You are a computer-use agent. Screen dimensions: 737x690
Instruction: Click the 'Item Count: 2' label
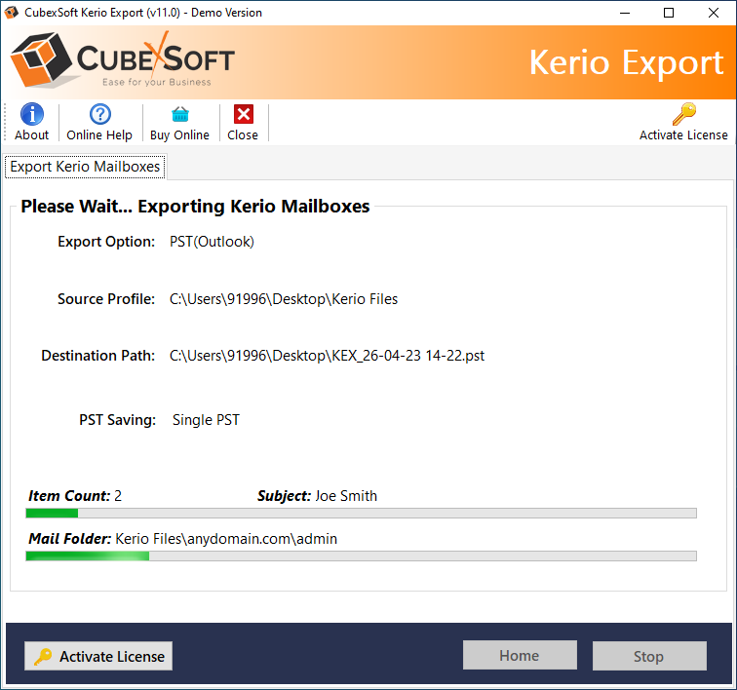[x=75, y=496]
